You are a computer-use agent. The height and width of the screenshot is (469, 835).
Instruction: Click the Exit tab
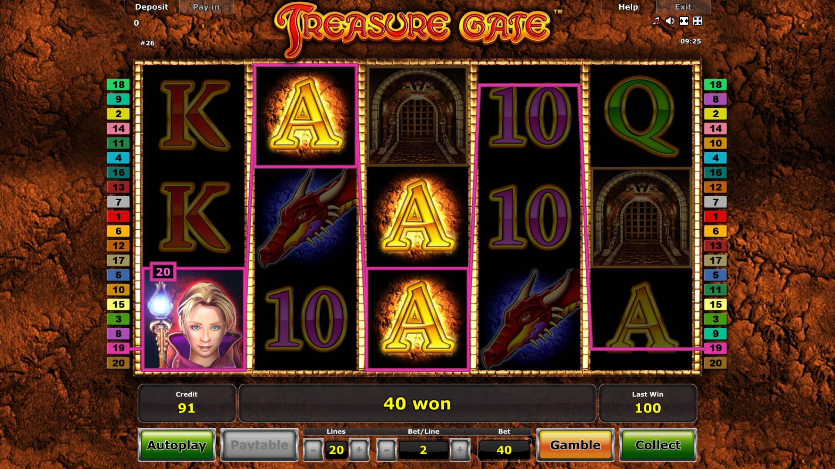tap(683, 7)
